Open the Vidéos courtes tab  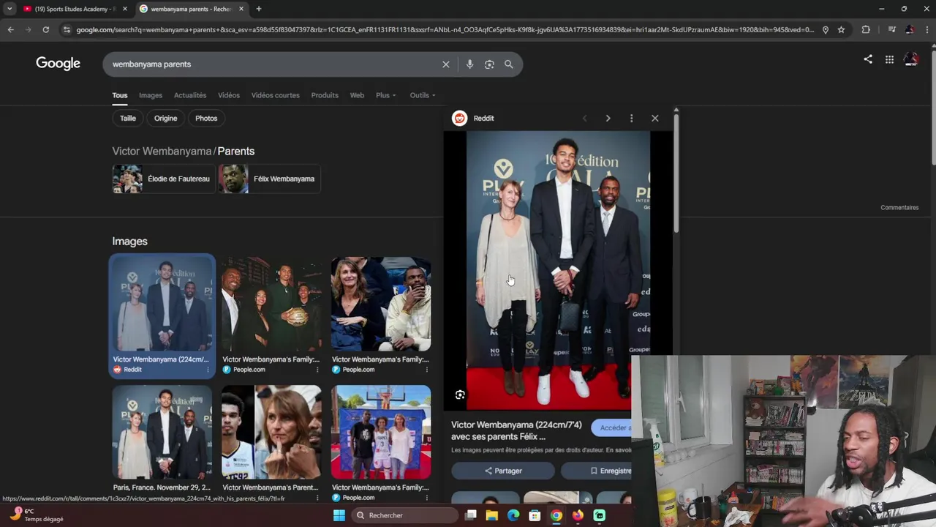[x=276, y=95]
